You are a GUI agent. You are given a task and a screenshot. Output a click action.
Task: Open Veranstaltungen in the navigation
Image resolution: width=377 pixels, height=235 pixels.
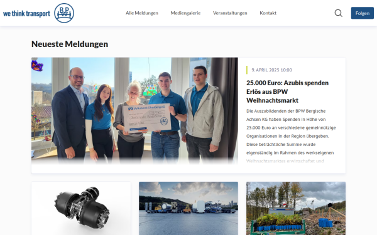click(230, 13)
